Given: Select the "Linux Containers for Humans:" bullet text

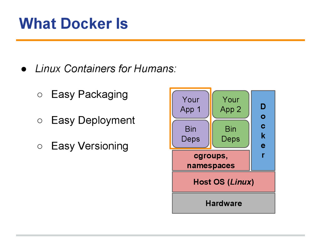Looking at the screenshot, I should (106, 68).
